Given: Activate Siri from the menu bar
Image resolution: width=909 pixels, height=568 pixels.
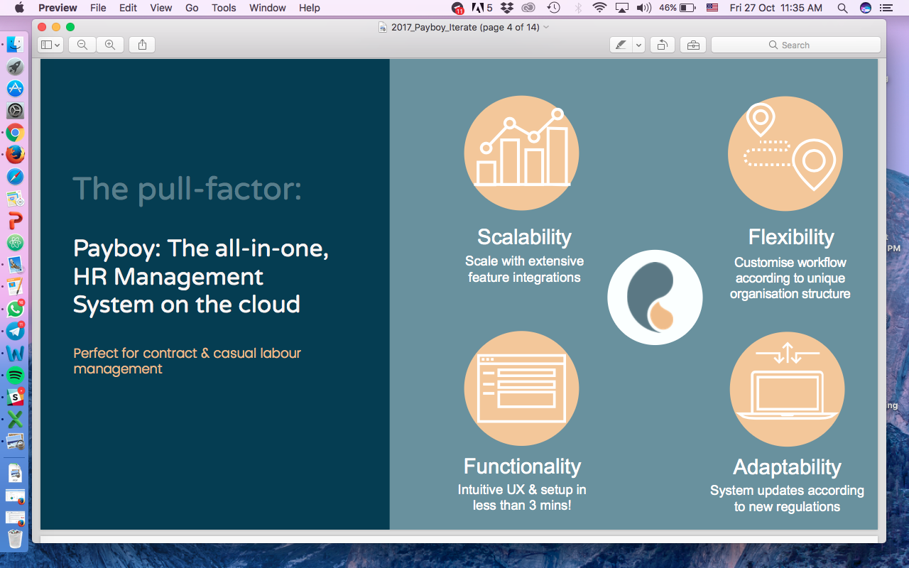Looking at the screenshot, I should [x=865, y=8].
